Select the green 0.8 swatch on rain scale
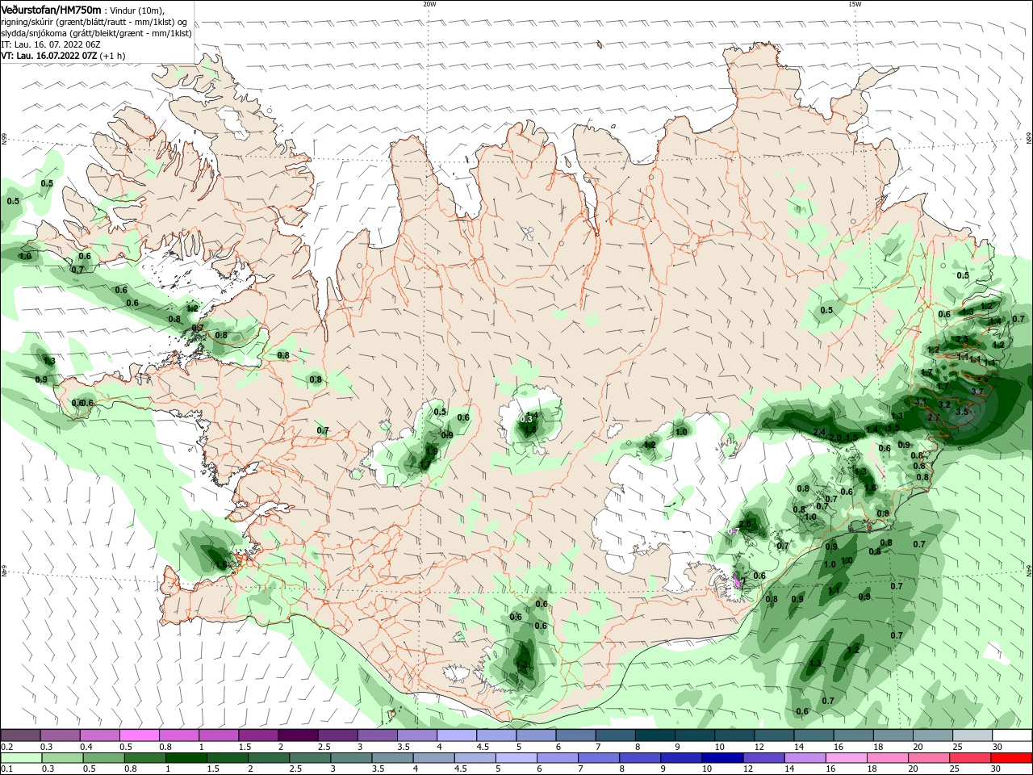 (145, 758)
